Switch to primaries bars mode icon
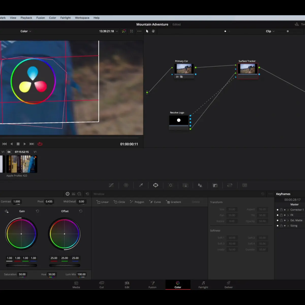Image resolution: width=305 pixels, height=305 pixels. coord(73,194)
